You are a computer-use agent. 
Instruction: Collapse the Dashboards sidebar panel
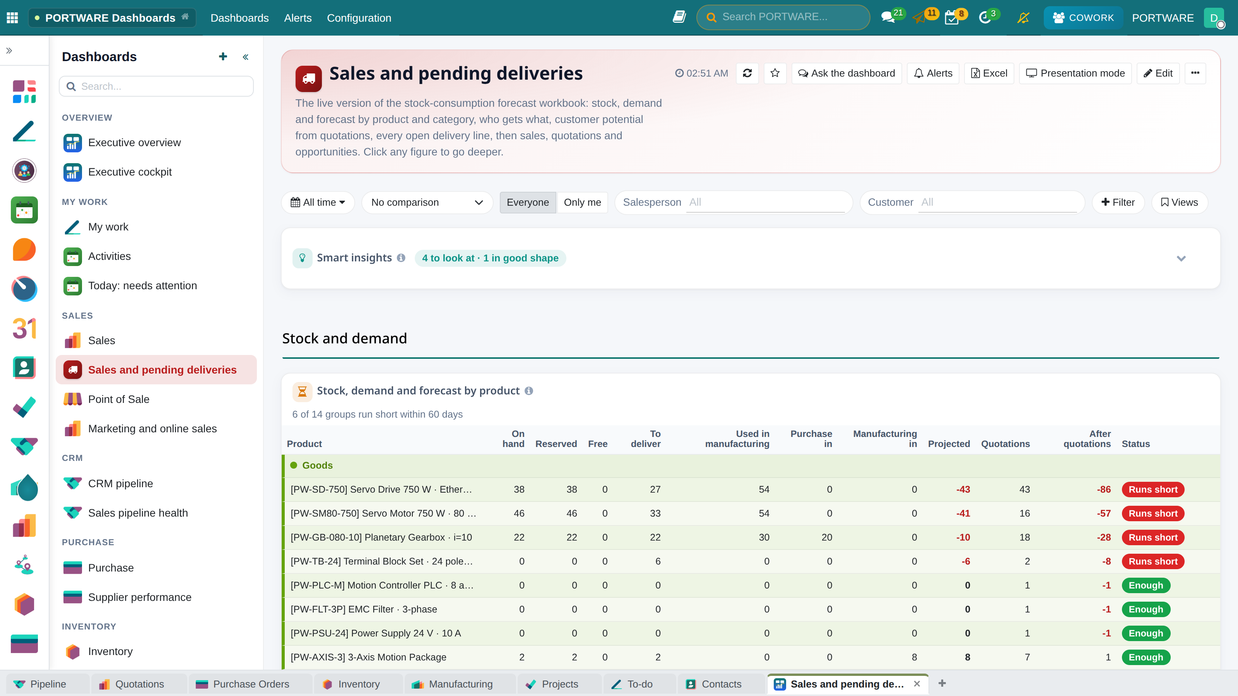pos(246,57)
